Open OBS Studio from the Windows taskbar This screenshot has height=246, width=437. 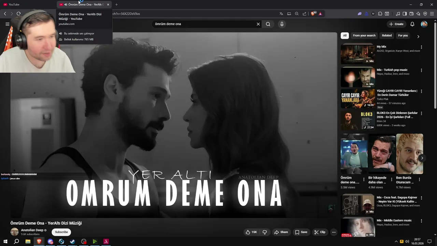pos(84,242)
